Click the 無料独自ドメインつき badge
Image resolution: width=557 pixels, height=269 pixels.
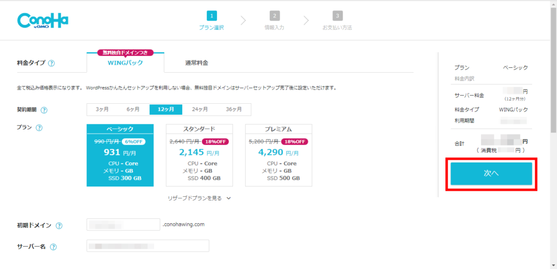126,53
